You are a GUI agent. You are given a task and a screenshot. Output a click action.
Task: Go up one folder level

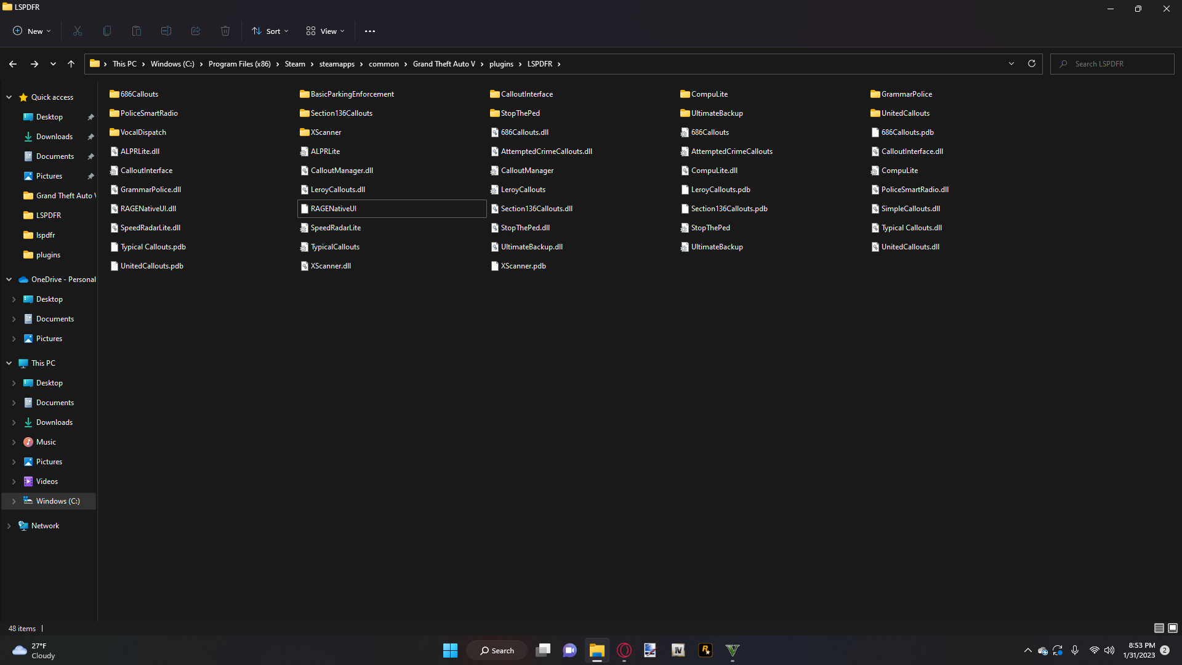[71, 63]
